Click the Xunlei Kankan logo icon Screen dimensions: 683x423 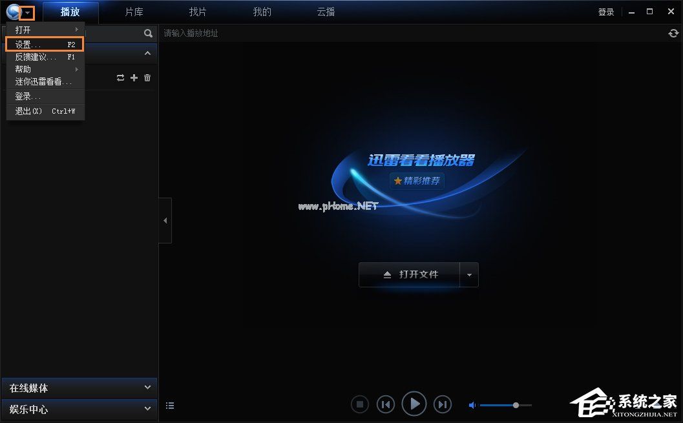tap(14, 12)
